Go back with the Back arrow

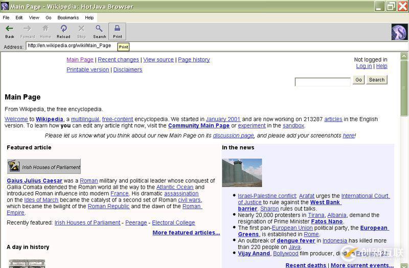pyautogui.click(x=10, y=32)
